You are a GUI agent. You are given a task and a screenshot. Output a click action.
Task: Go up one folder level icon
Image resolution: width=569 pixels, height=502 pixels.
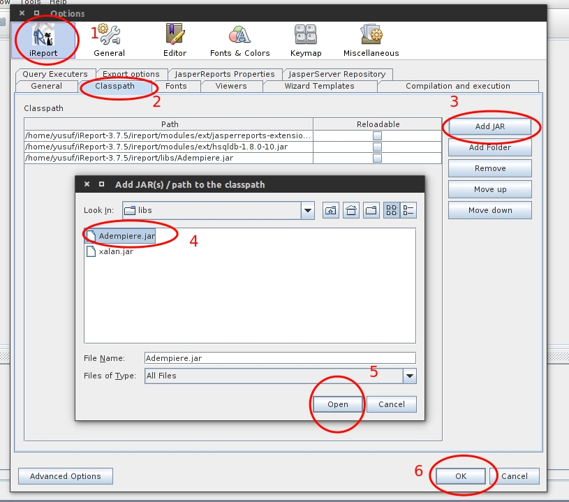click(331, 210)
